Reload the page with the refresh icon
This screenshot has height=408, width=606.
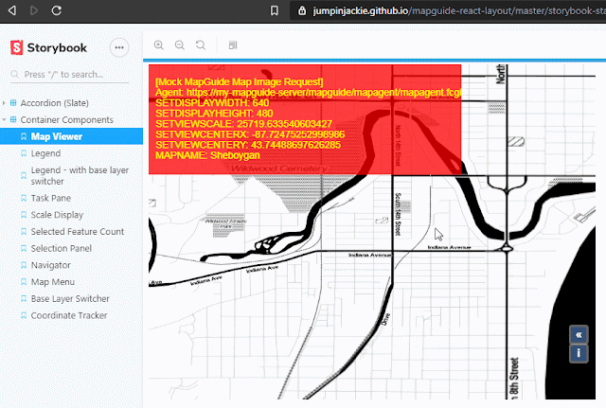pos(57,10)
